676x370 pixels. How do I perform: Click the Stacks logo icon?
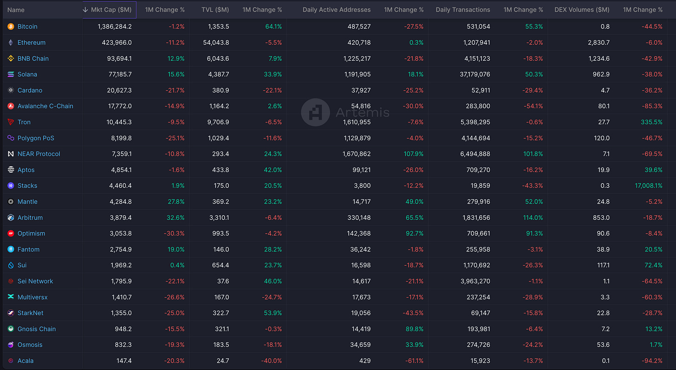click(x=11, y=185)
